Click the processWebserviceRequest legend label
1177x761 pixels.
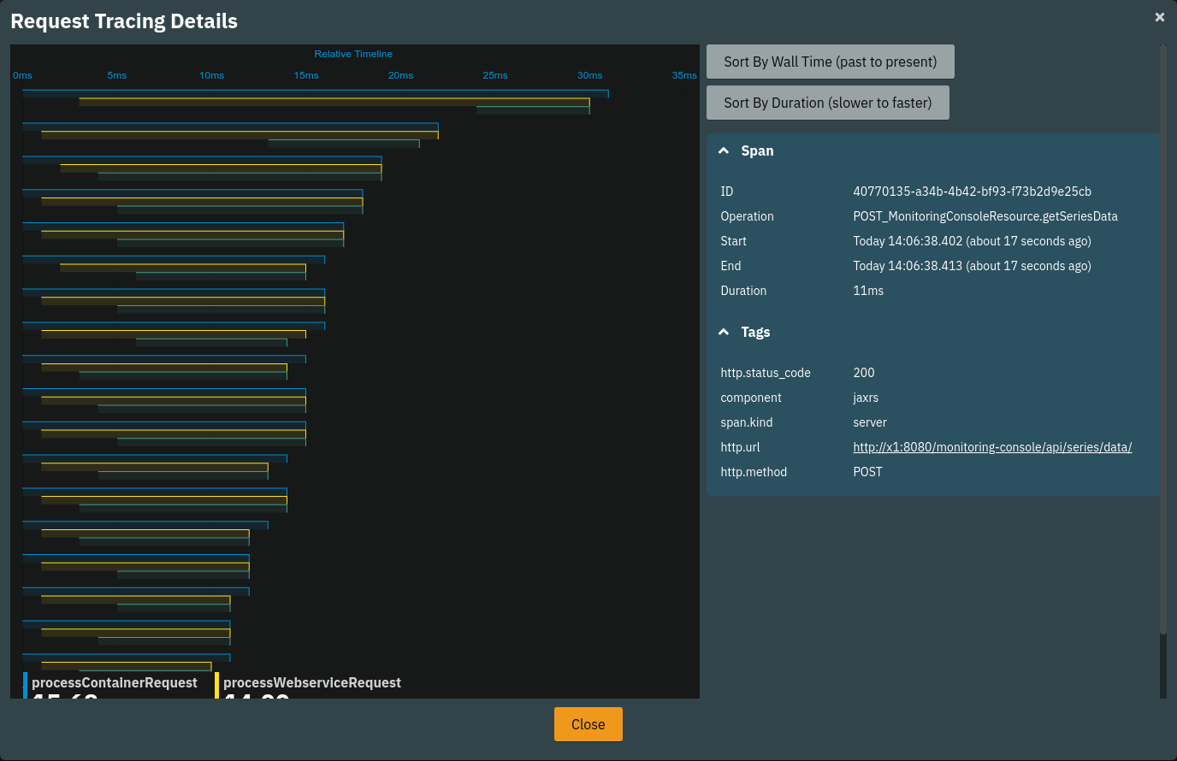(x=312, y=682)
